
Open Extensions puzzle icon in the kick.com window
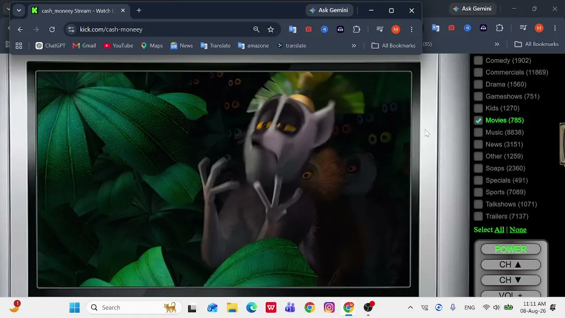click(x=357, y=30)
